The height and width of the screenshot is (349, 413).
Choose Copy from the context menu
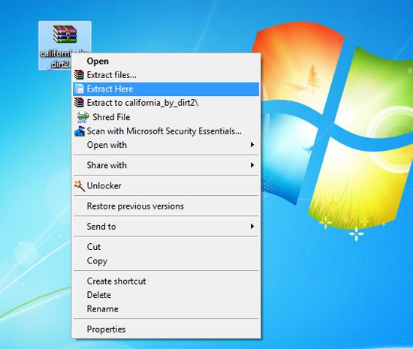(x=166, y=261)
